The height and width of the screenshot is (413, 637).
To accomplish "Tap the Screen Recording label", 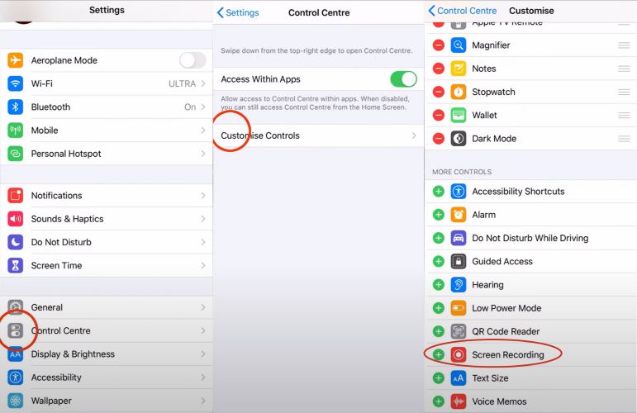I will click(508, 355).
